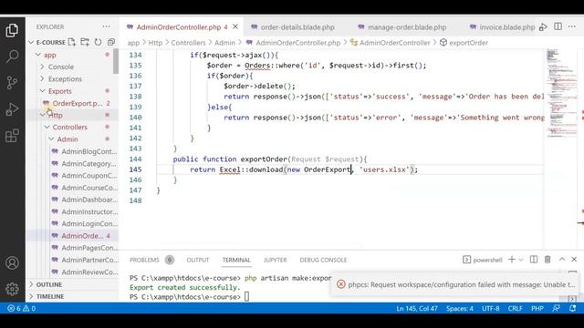The width and height of the screenshot is (584, 328).
Task: Create a new file in E-COURSE
Action: (72, 42)
